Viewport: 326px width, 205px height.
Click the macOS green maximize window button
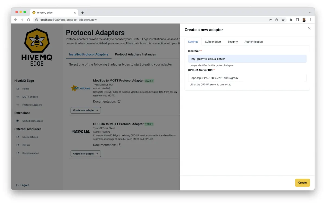pos(25,12)
